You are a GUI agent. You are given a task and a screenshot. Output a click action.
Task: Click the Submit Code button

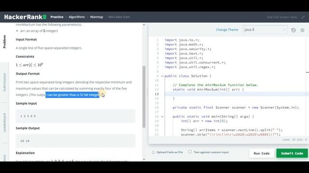(292, 153)
